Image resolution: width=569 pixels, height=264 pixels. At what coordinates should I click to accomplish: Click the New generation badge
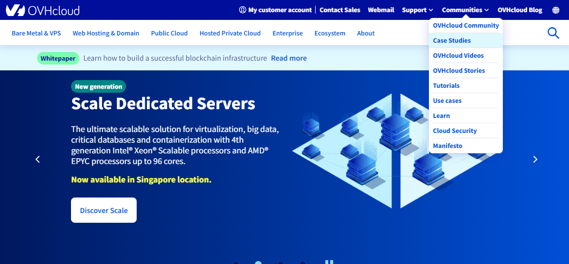click(99, 86)
